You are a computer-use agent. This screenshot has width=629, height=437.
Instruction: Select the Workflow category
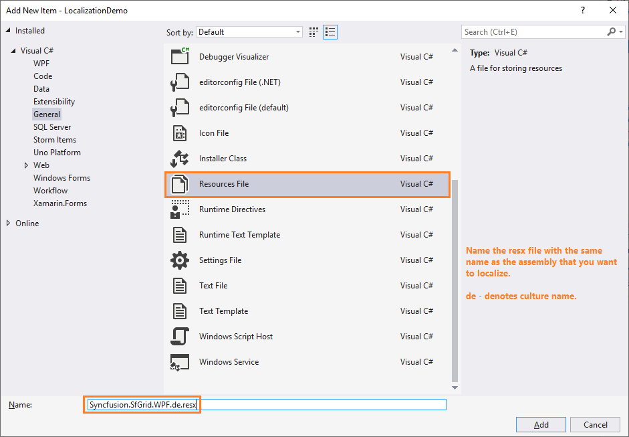(51, 190)
